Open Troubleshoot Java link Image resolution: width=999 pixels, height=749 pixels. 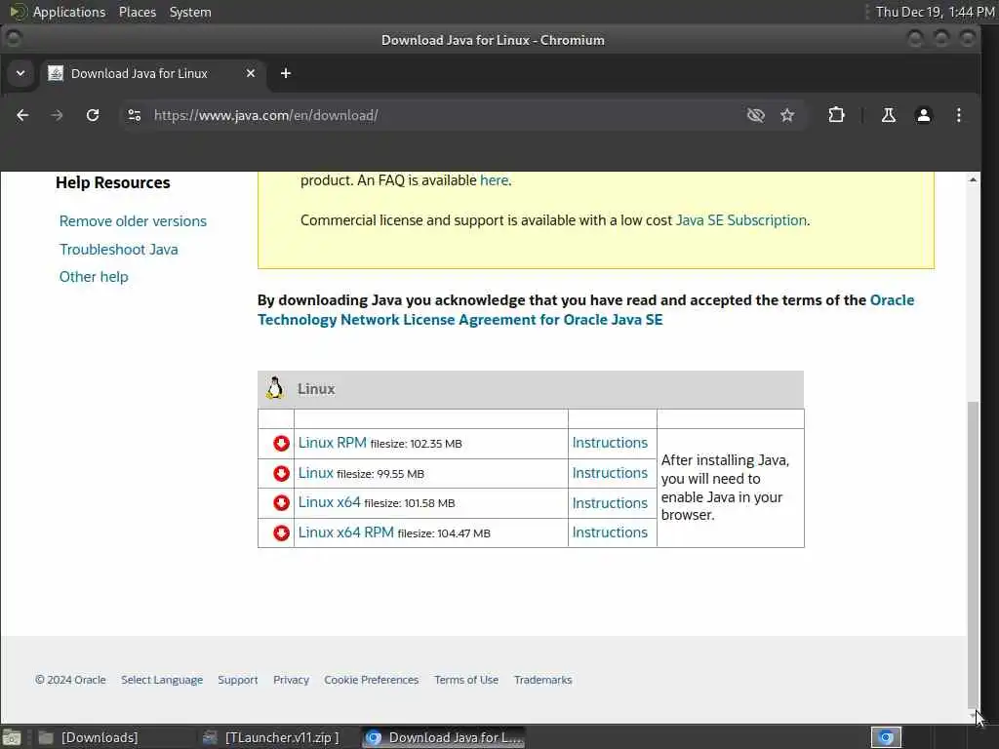(118, 249)
